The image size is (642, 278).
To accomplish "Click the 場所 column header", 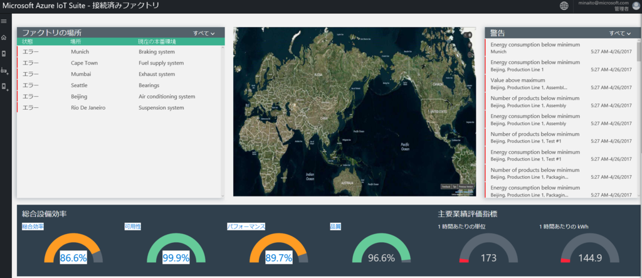I will pyautogui.click(x=76, y=41).
